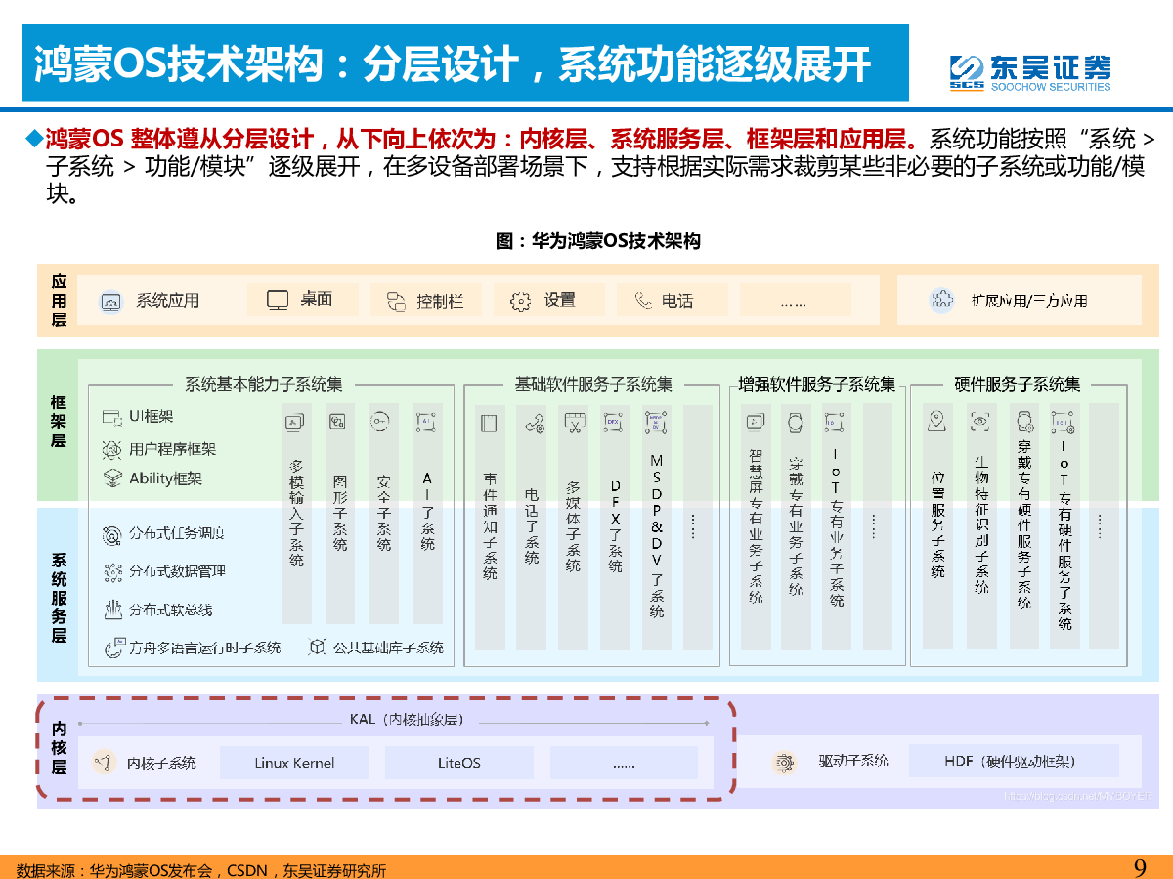Image resolution: width=1173 pixels, height=879 pixels.
Task: Click the '设置' label
Action: [x=559, y=300]
